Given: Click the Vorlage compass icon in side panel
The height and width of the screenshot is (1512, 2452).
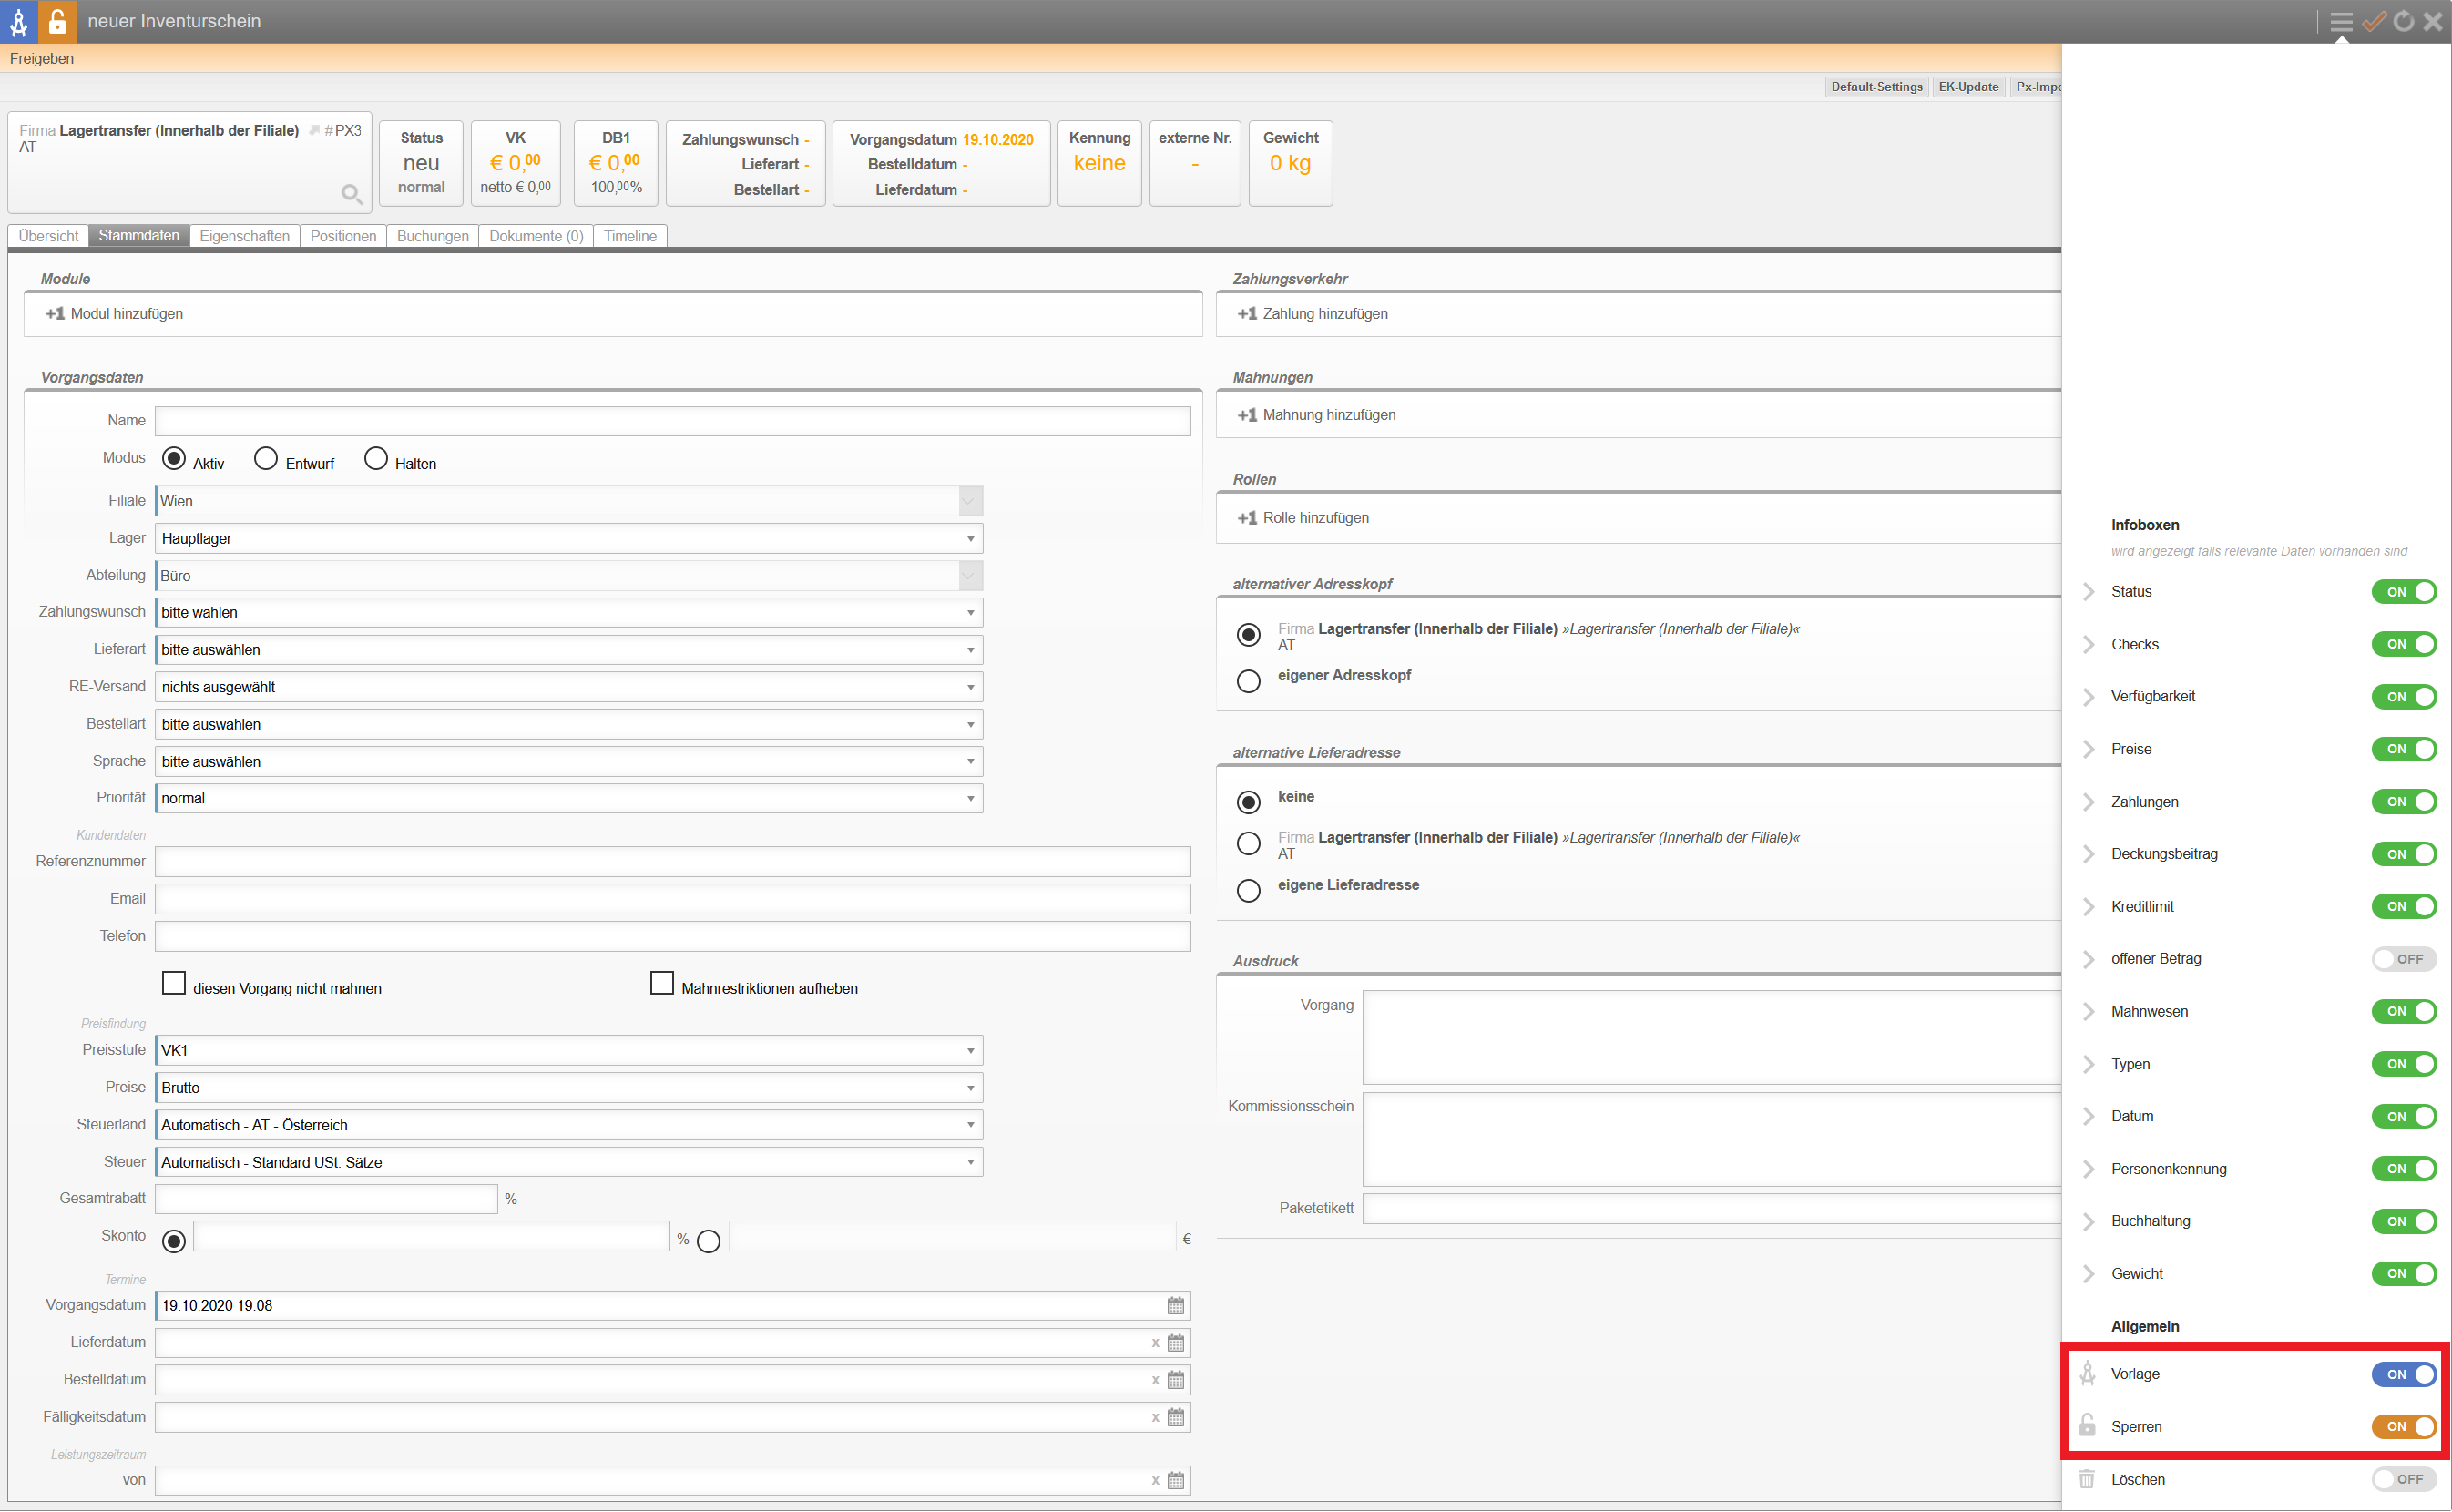Looking at the screenshot, I should [x=2088, y=1373].
